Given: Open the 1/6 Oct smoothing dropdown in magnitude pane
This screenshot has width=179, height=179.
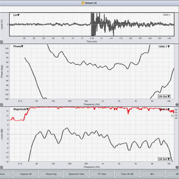Looking at the screenshot, I should pos(164,159).
